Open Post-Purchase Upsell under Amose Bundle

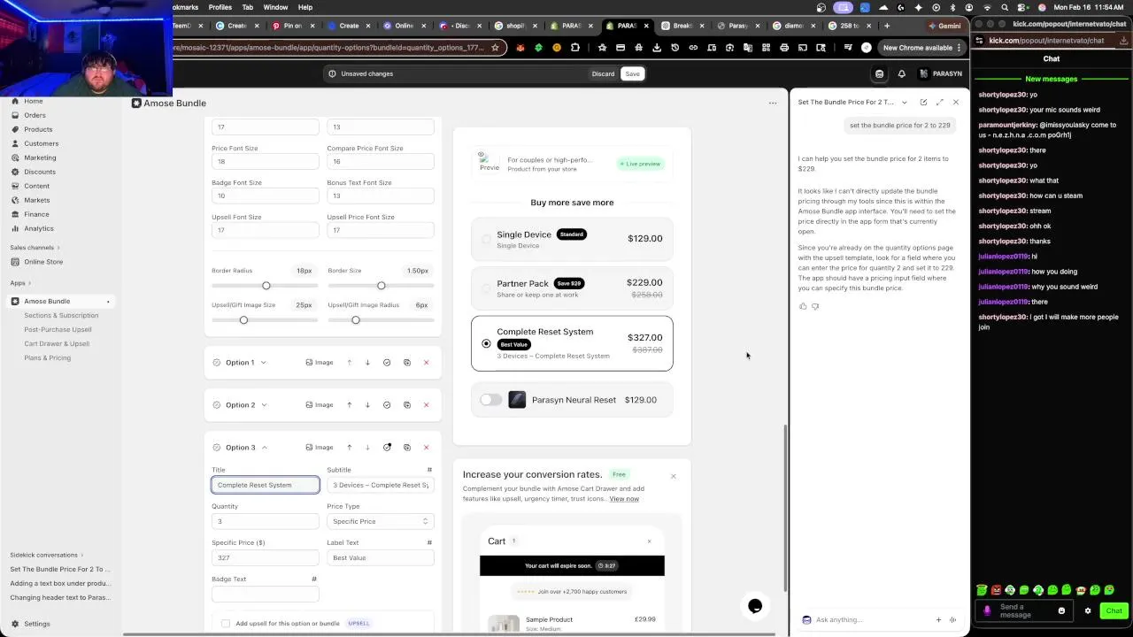[58, 329]
